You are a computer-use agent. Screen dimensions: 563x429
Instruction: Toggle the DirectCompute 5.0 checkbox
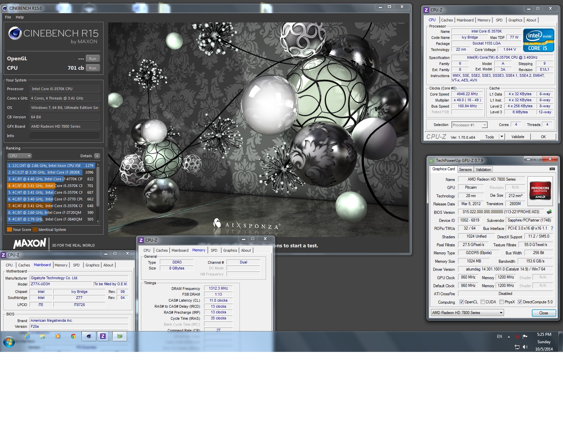tap(520, 302)
